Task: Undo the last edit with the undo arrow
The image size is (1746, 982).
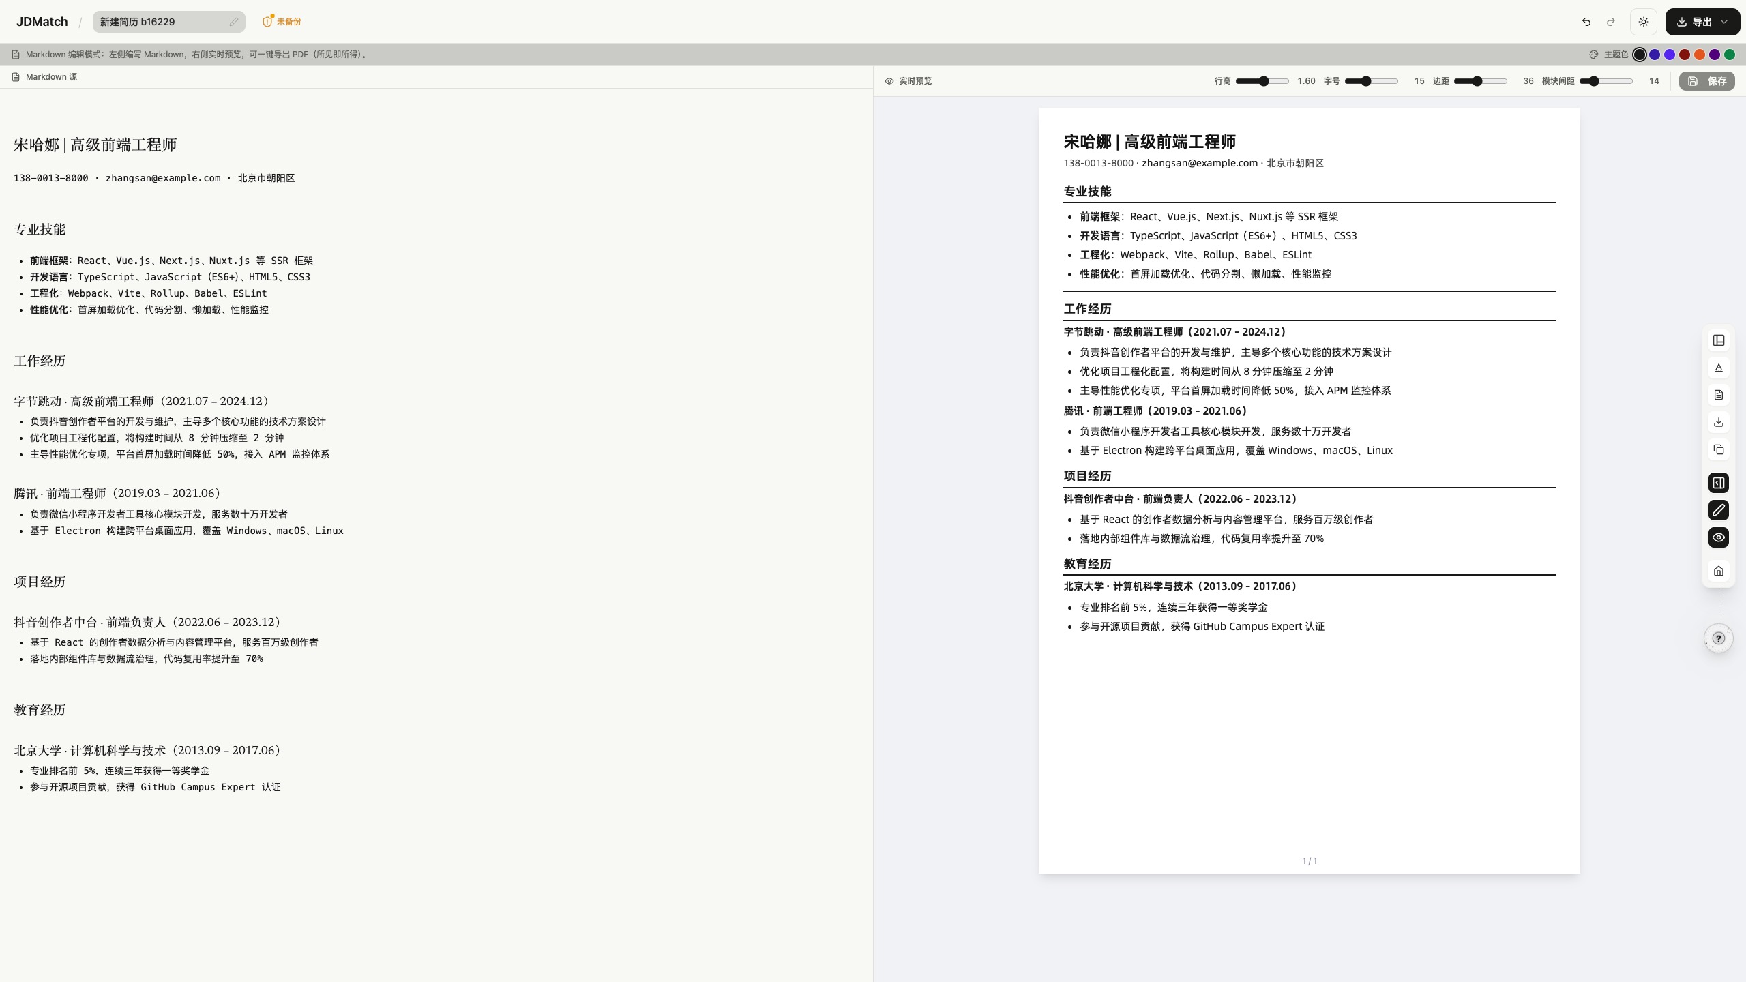Action: click(1586, 22)
